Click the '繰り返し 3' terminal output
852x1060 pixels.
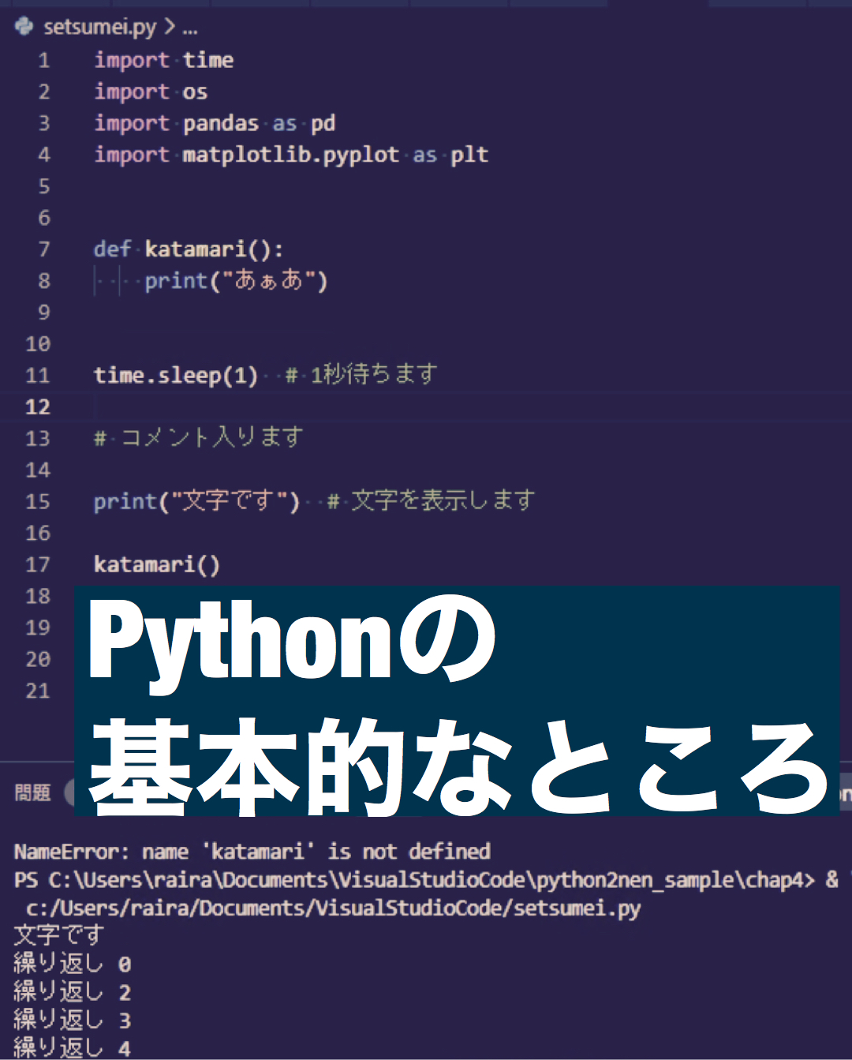tap(73, 1021)
